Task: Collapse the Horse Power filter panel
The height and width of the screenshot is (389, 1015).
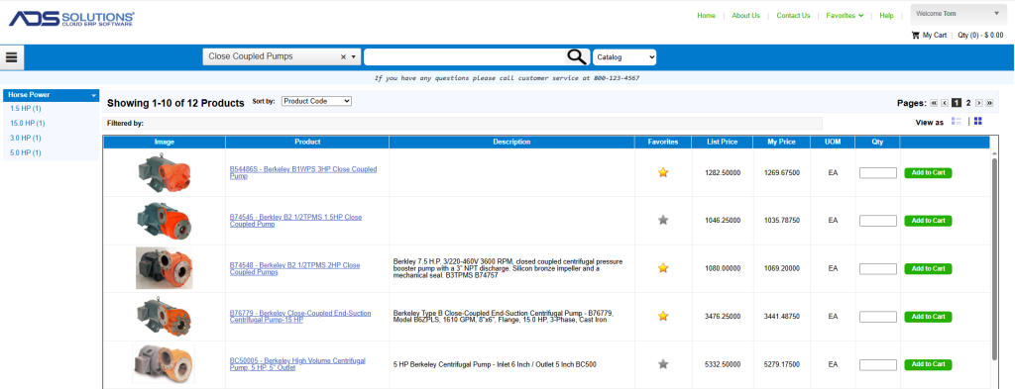Action: tap(94, 95)
